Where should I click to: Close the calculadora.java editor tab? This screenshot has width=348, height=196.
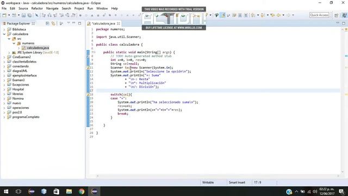(x=119, y=23)
